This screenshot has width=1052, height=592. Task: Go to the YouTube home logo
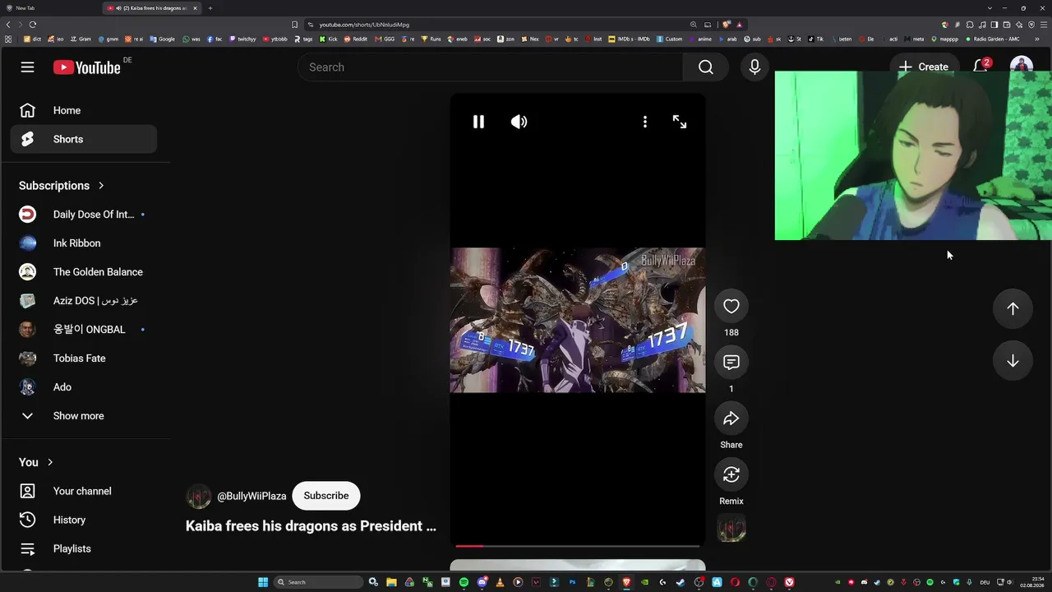87,67
